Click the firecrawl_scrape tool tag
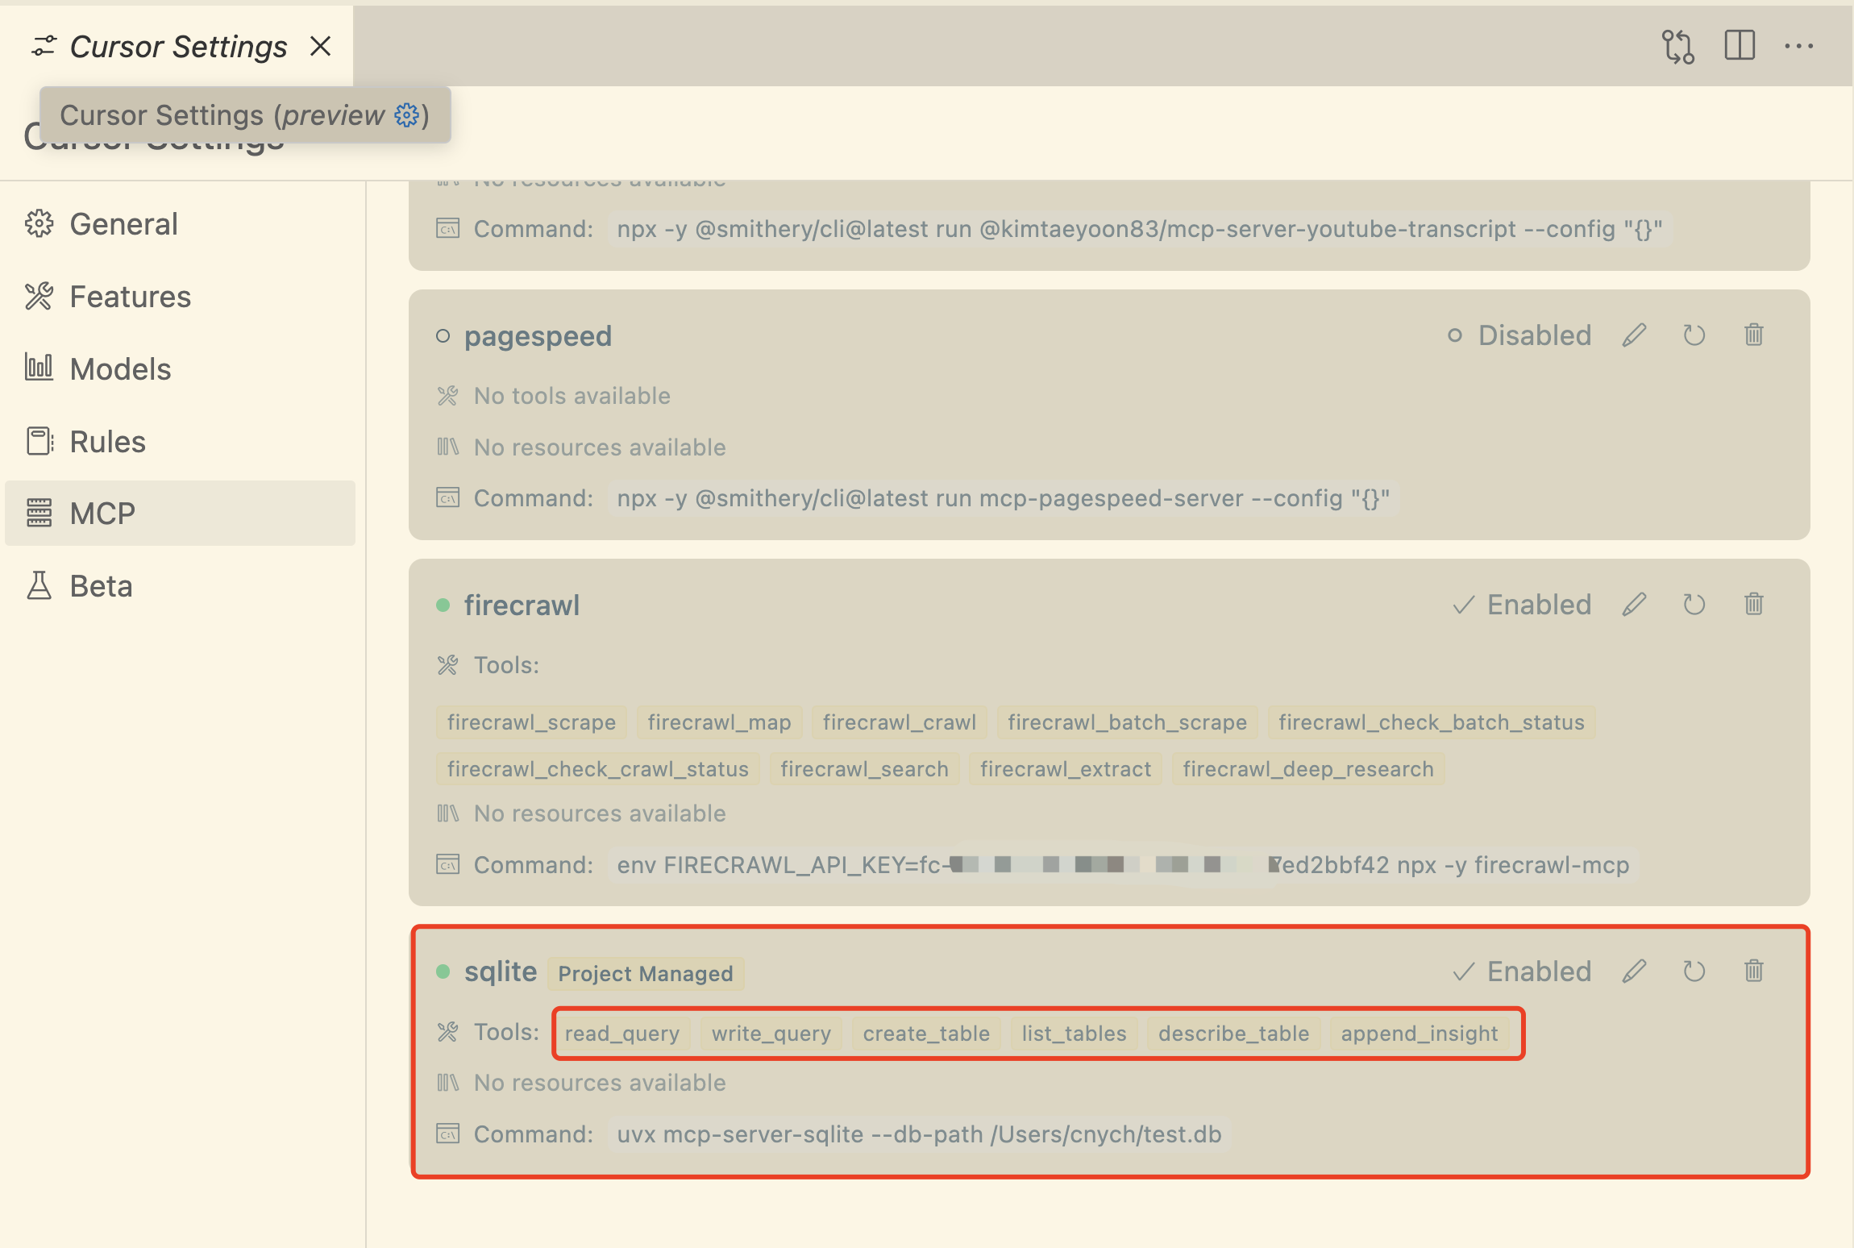Image resolution: width=1854 pixels, height=1248 pixels. 531,722
